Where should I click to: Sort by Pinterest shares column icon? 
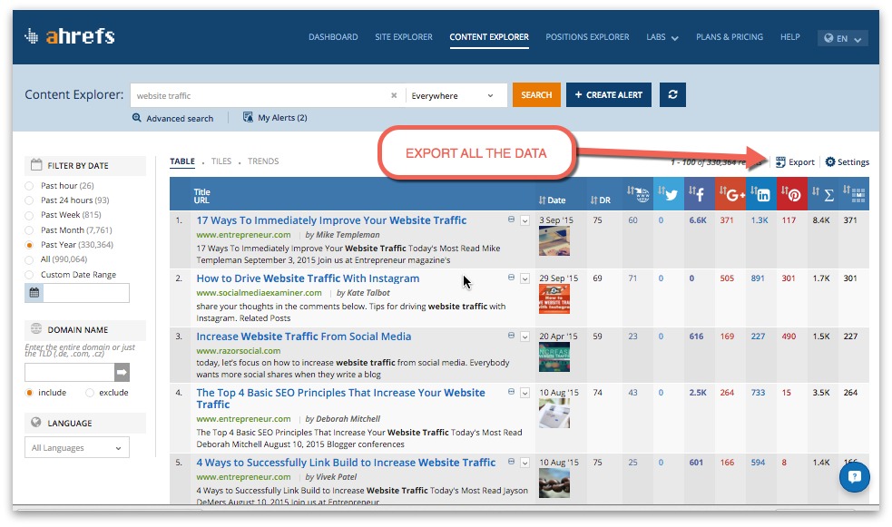coord(792,194)
